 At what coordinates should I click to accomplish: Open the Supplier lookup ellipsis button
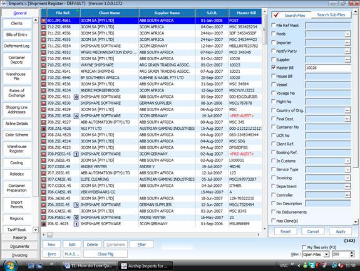click(347, 60)
